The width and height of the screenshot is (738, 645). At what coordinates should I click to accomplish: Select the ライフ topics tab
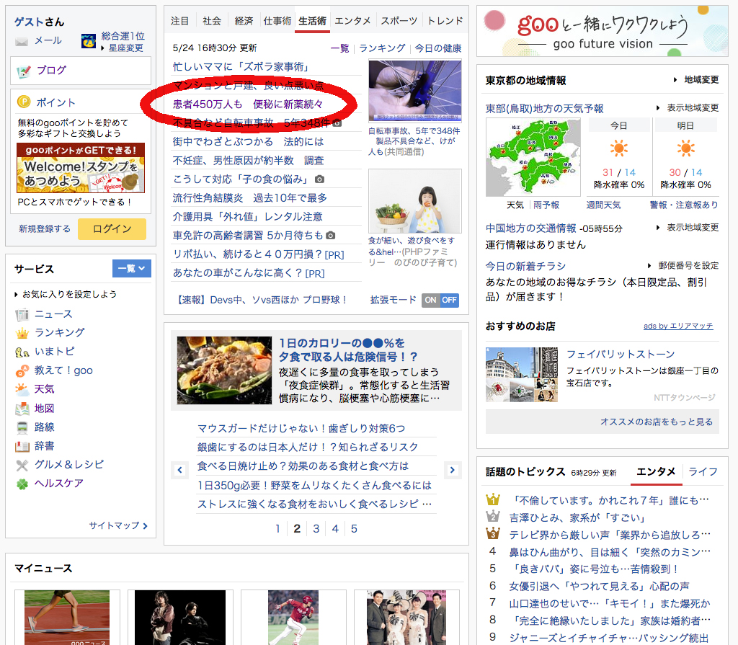pyautogui.click(x=703, y=472)
